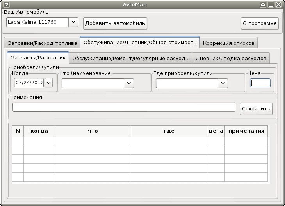The width and height of the screenshot is (285, 206).
Task: Expand the Lada Kalina 111760 car dropdown
Action: pos(73,22)
